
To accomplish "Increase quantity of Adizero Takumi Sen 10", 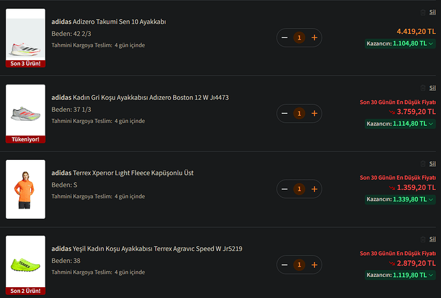I will tap(314, 38).
